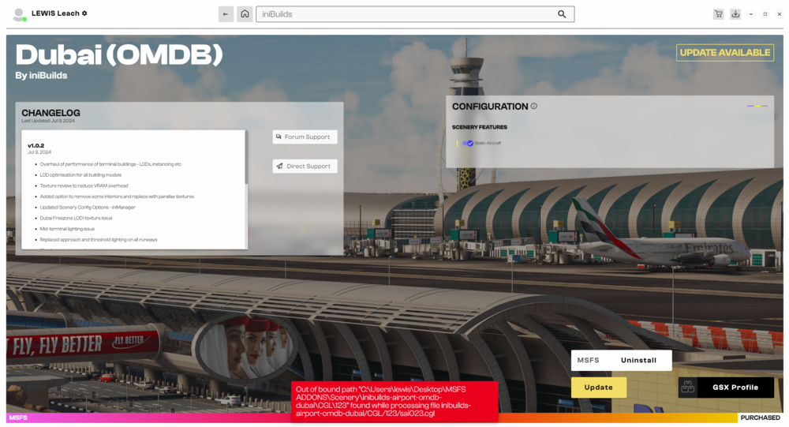
Task: Open the shopping cart
Action: (x=718, y=14)
